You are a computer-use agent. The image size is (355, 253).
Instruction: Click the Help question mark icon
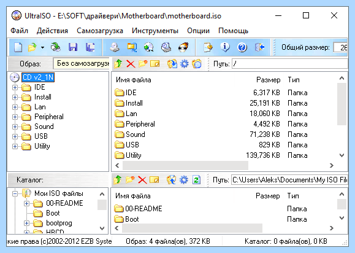tap(242, 47)
